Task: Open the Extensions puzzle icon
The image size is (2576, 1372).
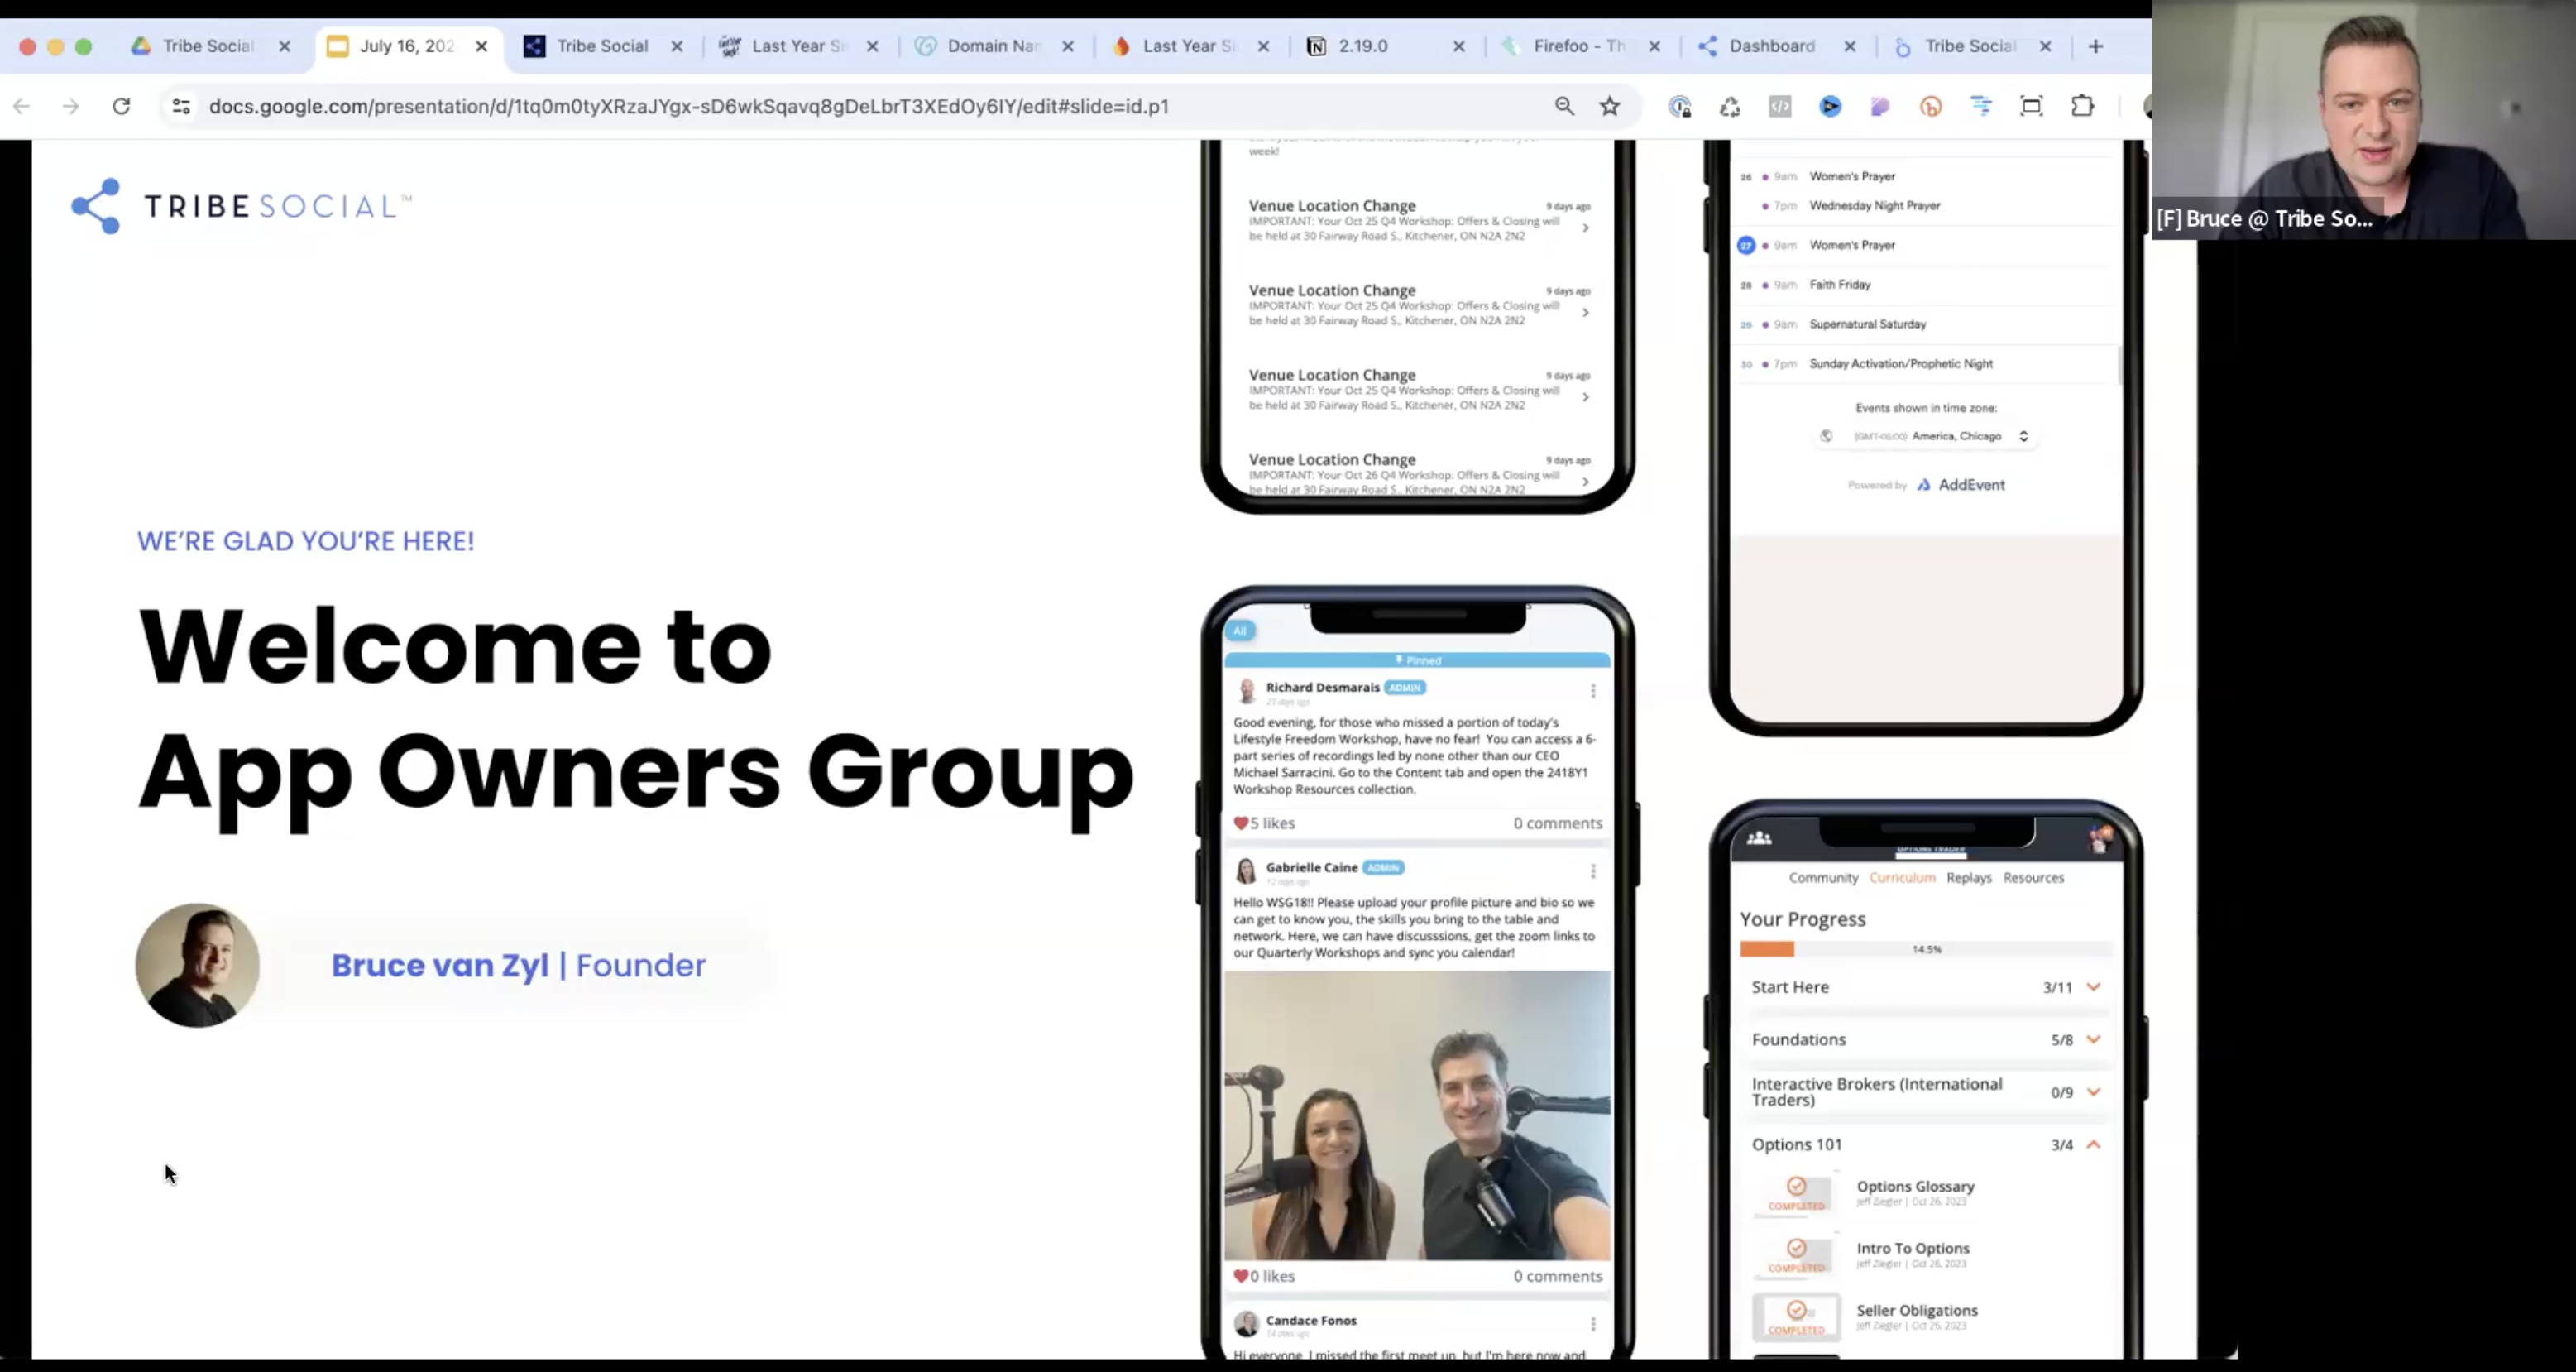Action: point(2082,106)
